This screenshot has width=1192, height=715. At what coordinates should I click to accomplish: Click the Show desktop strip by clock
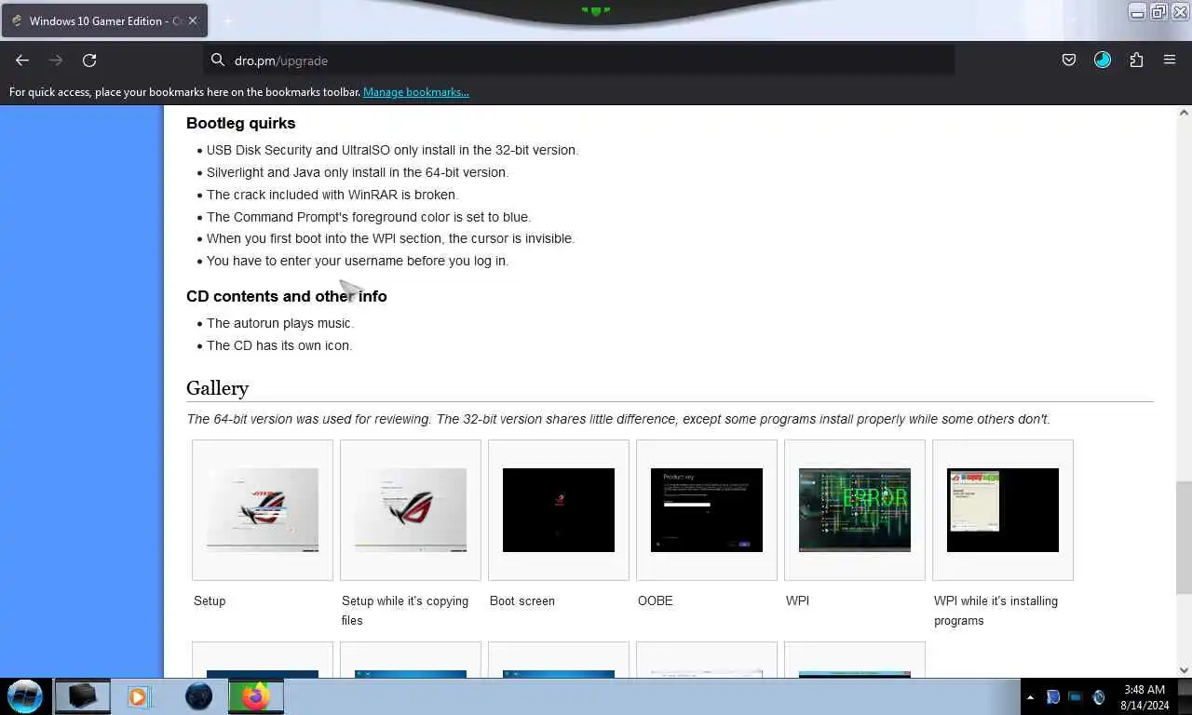point(1185,696)
